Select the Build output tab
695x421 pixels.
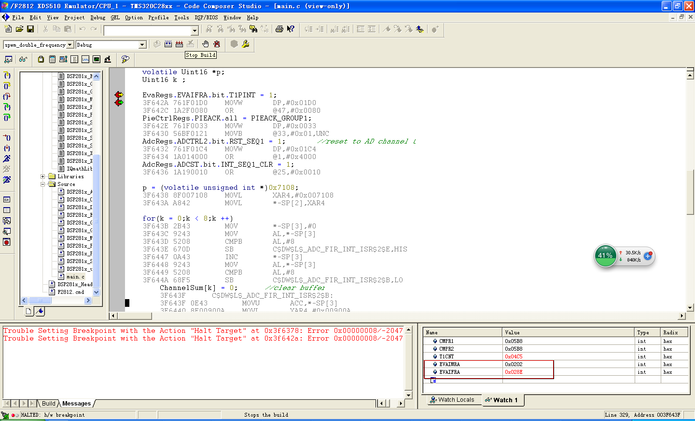(x=48, y=404)
